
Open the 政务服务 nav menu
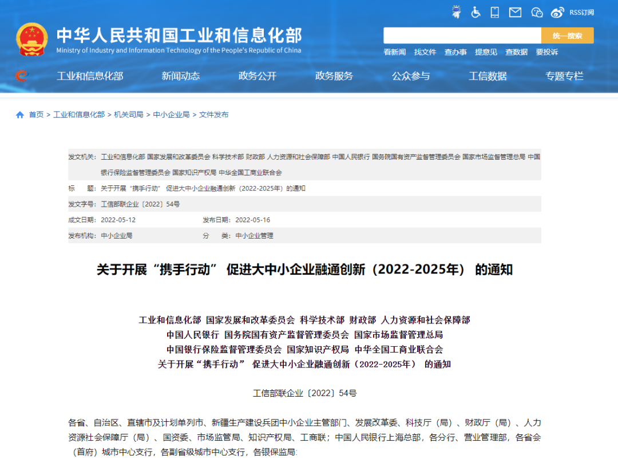334,76
